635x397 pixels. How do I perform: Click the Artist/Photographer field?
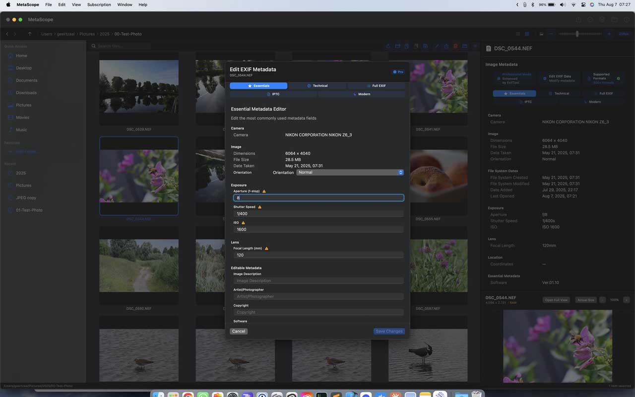pyautogui.click(x=318, y=296)
